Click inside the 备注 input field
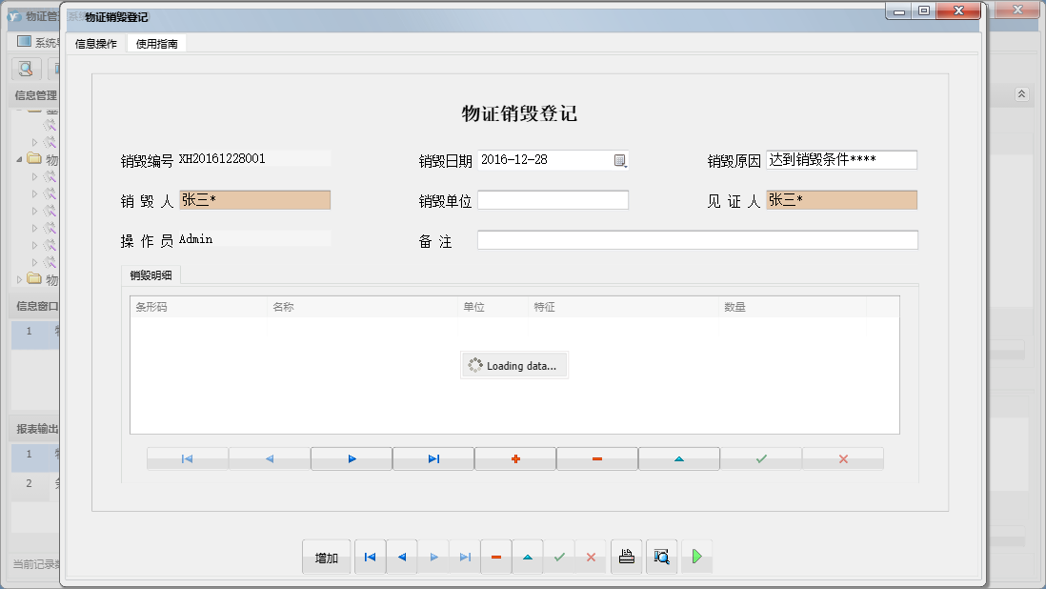 click(695, 239)
